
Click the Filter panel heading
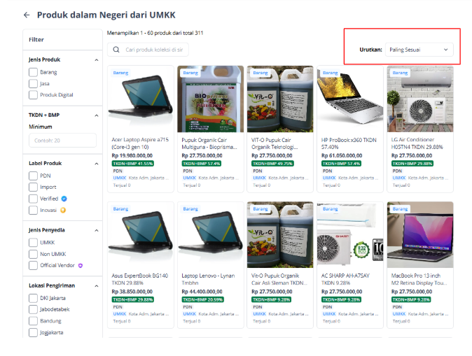[x=36, y=40]
